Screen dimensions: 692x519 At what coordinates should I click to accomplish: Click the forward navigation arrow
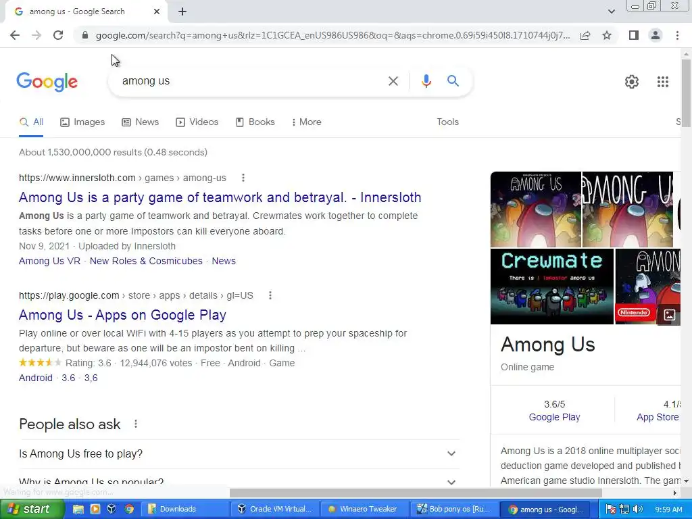point(36,35)
